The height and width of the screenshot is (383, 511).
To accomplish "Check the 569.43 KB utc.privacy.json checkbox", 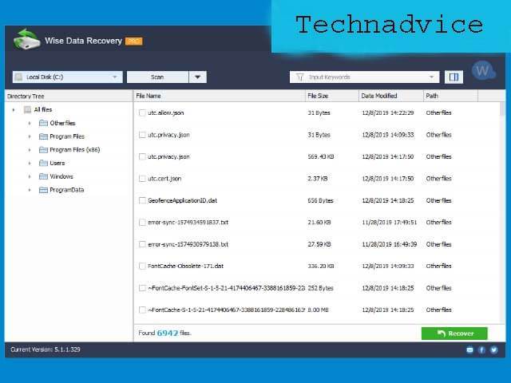I will point(142,156).
